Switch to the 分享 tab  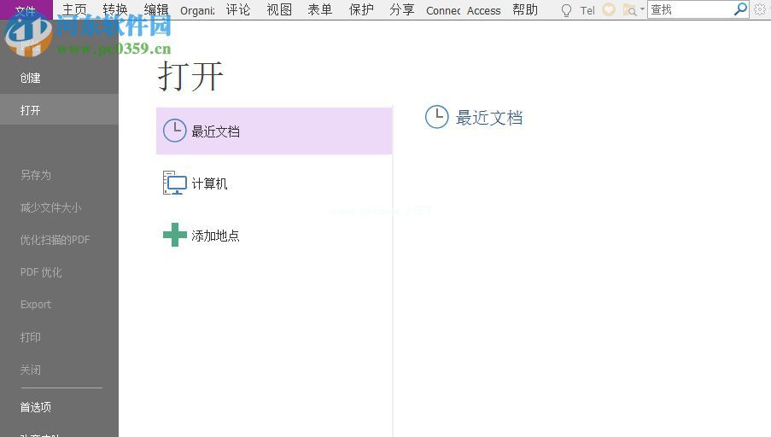click(402, 10)
